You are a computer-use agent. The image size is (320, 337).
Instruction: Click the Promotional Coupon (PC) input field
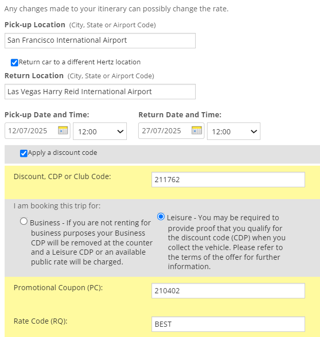point(229,291)
